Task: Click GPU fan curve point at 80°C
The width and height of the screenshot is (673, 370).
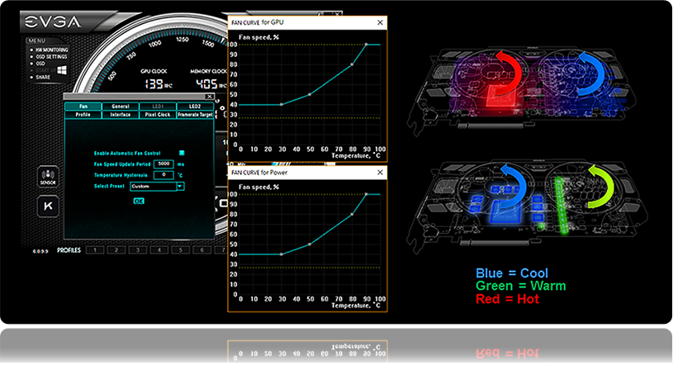Action: (x=352, y=64)
